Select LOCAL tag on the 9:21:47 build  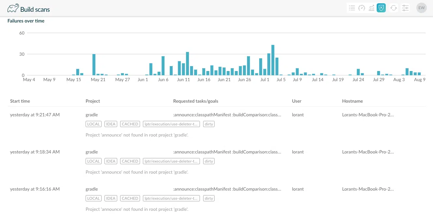93,124
